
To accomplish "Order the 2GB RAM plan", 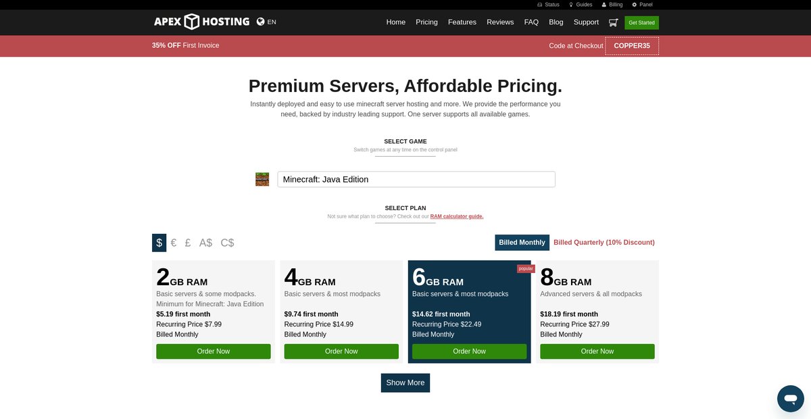I will 214,351.
